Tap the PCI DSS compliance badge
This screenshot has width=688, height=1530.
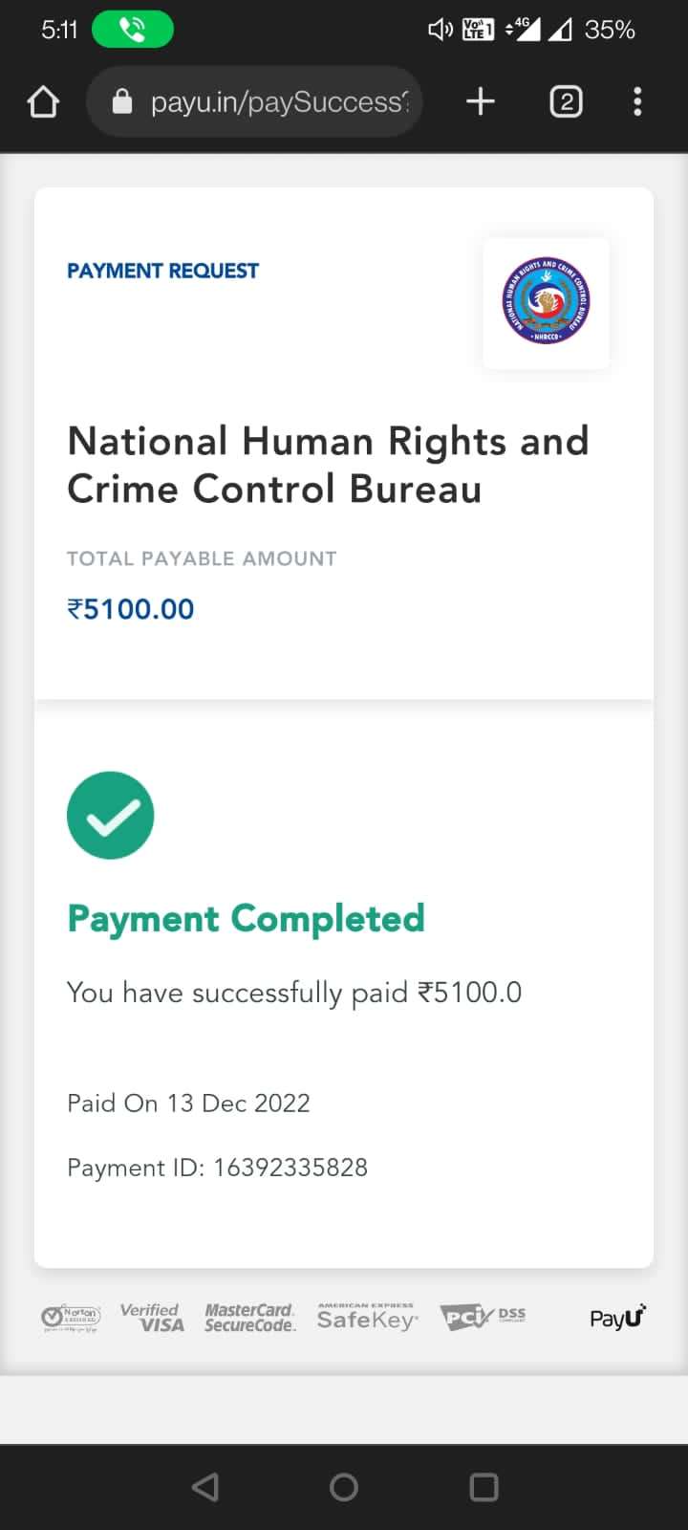pos(483,1318)
